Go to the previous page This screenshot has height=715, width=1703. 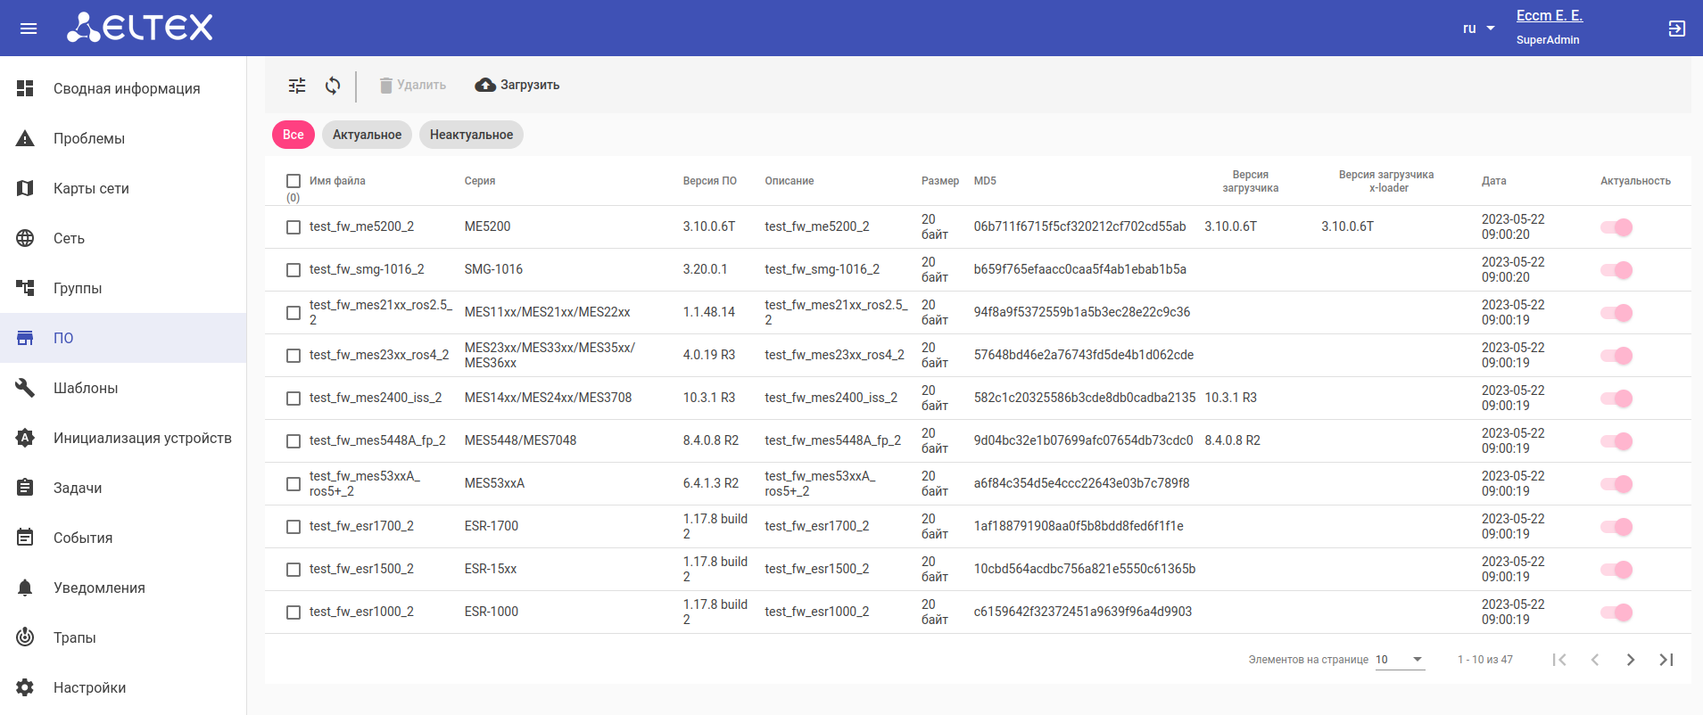pos(1595,660)
